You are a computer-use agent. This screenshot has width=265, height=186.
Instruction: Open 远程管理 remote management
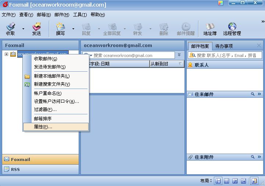pos(232,29)
